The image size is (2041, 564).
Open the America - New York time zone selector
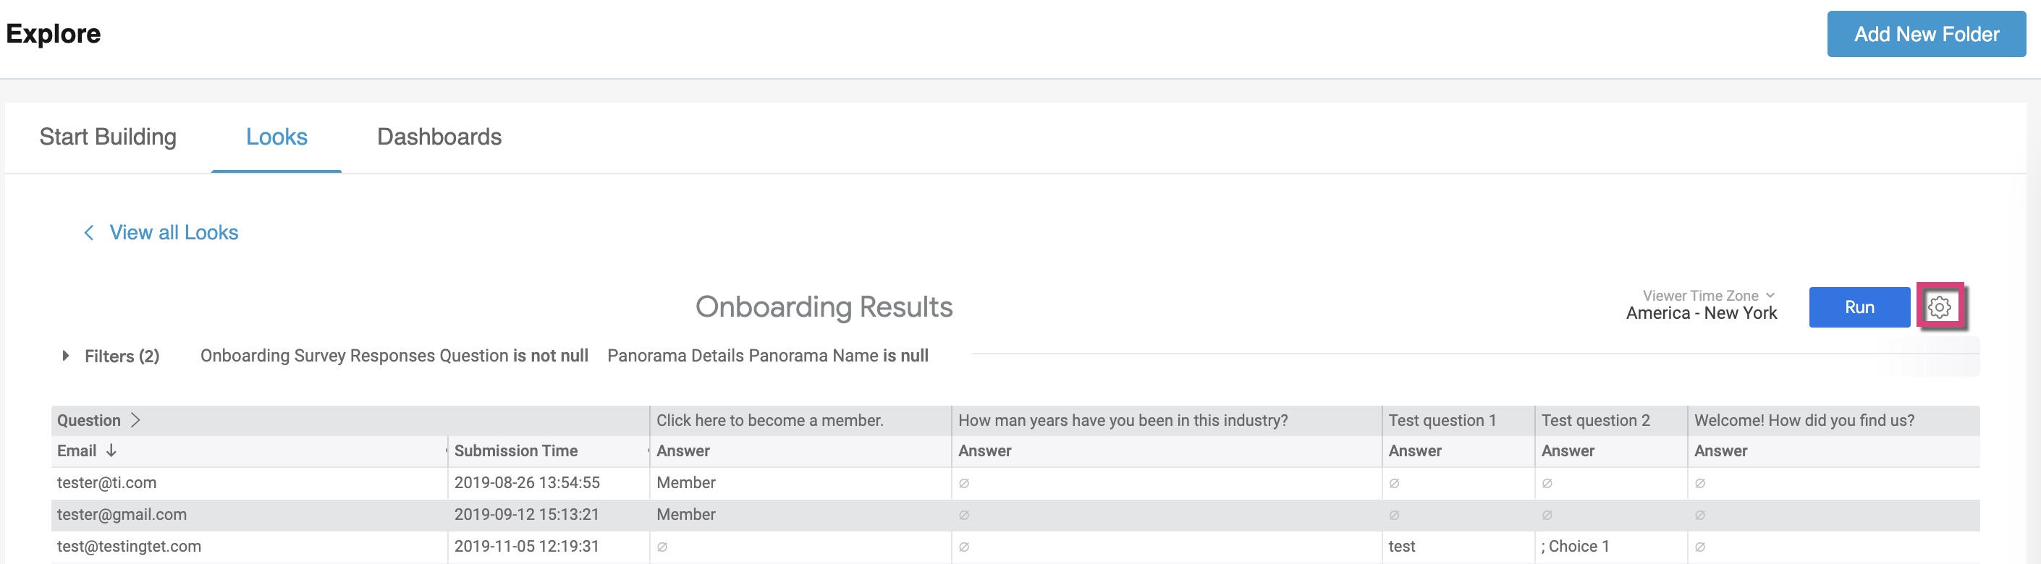(x=1701, y=313)
